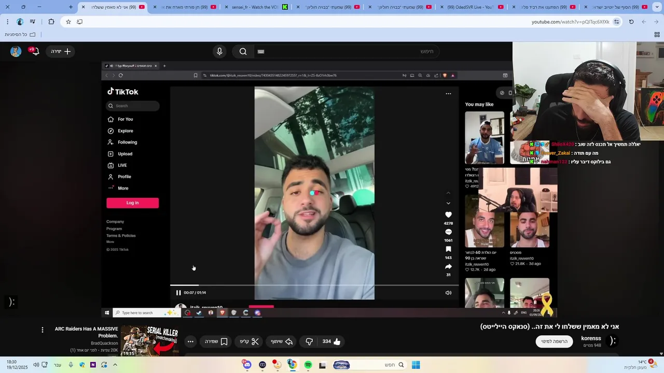The width and height of the screenshot is (664, 373).
Task: Open the TikTok video three-dot options
Action: point(448,94)
